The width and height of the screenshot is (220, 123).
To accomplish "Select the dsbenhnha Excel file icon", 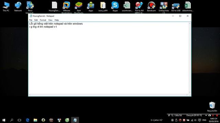I will coord(188,6).
